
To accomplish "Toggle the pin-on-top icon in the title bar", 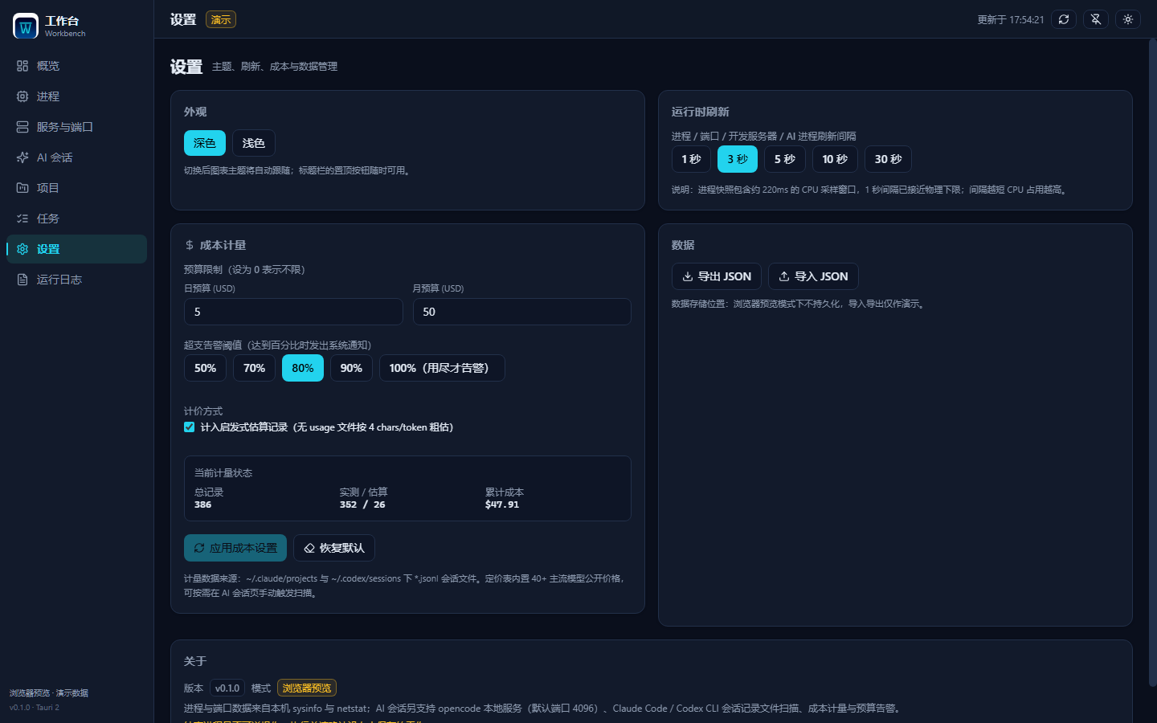I will [1096, 19].
